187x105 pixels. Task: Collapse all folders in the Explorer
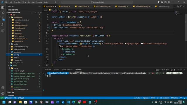pos(41,13)
